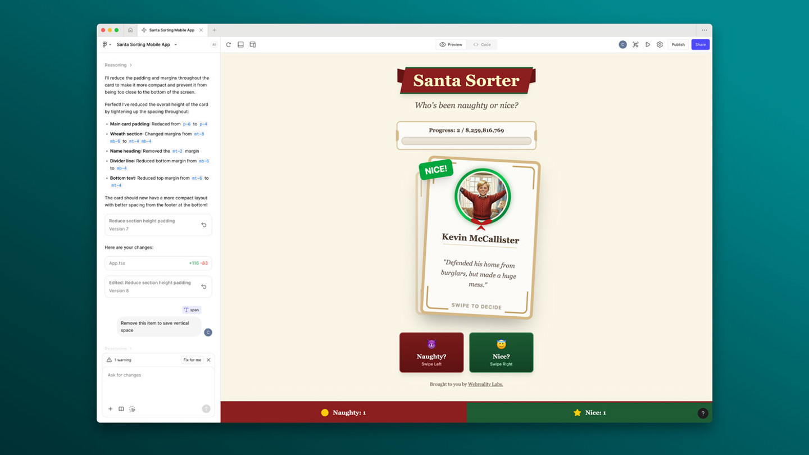Click the help question mark icon

coord(702,413)
